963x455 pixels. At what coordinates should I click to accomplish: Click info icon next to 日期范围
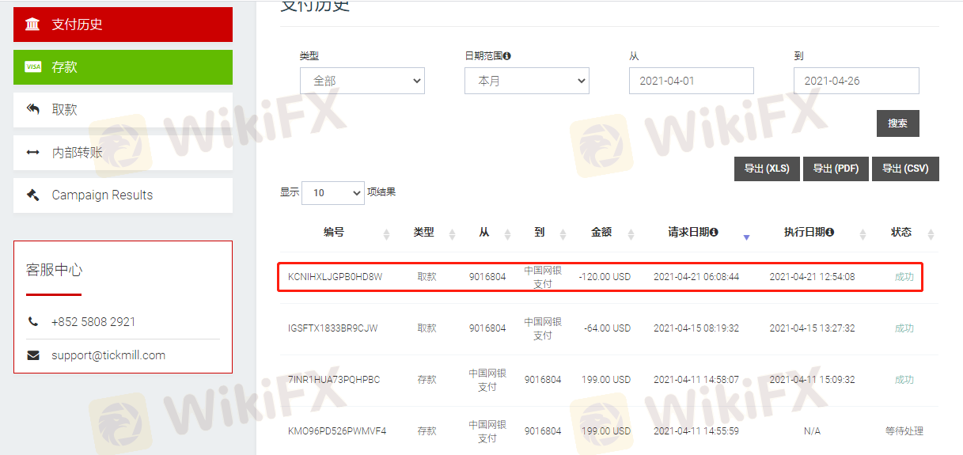click(507, 56)
